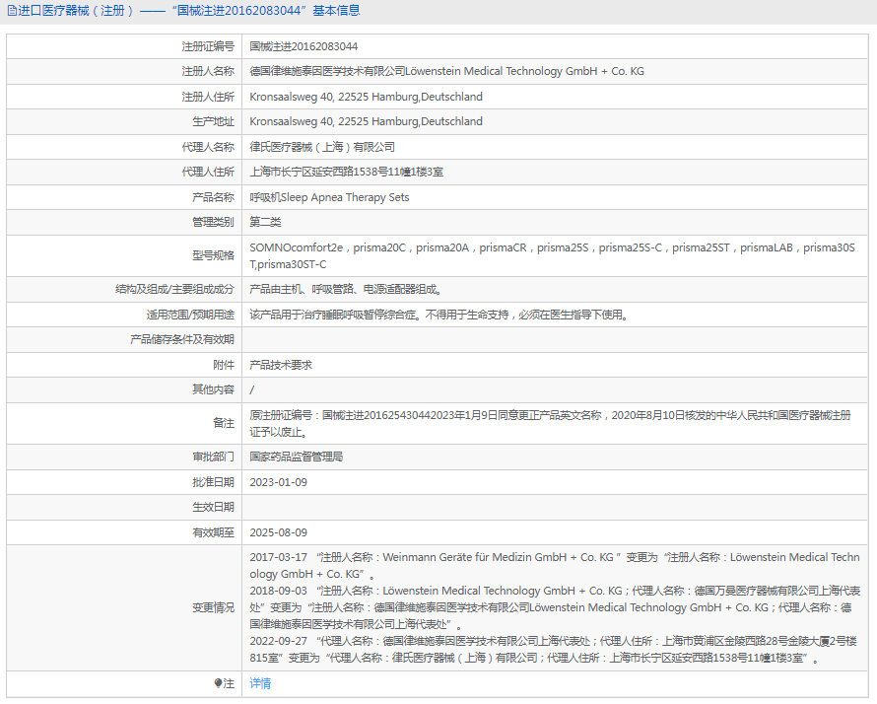Click the 产品储存条件及有效期 label
This screenshot has height=704, width=877.
point(182,339)
